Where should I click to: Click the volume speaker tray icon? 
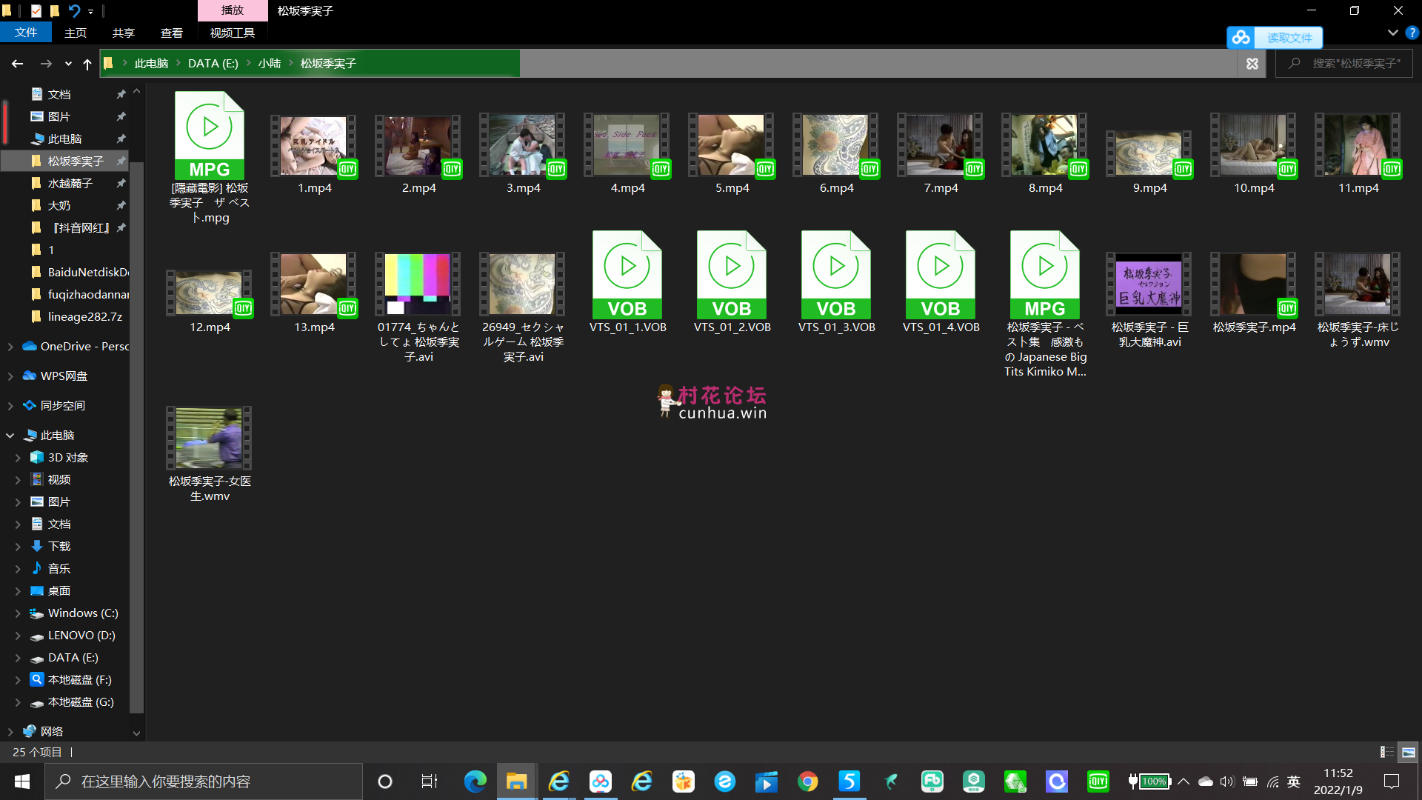[1227, 781]
